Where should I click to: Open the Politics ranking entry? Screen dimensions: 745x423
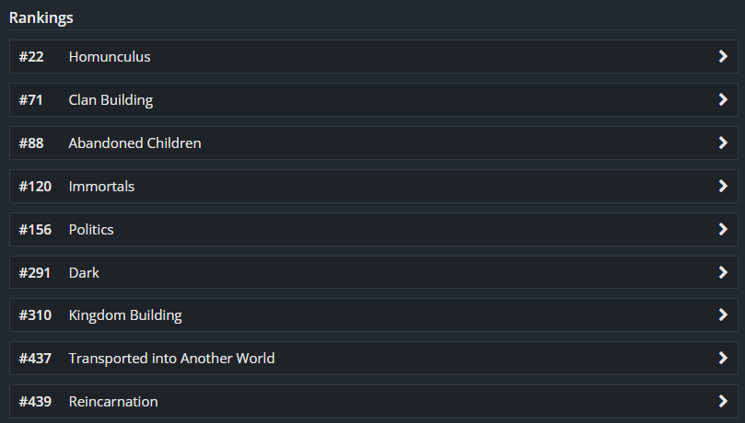click(91, 230)
